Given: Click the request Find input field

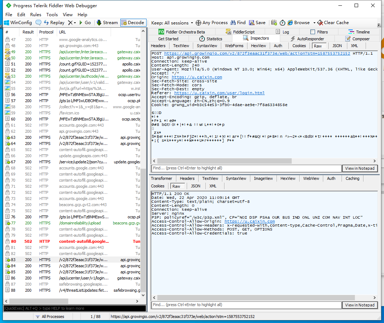Looking at the screenshot, I should pos(246,168).
